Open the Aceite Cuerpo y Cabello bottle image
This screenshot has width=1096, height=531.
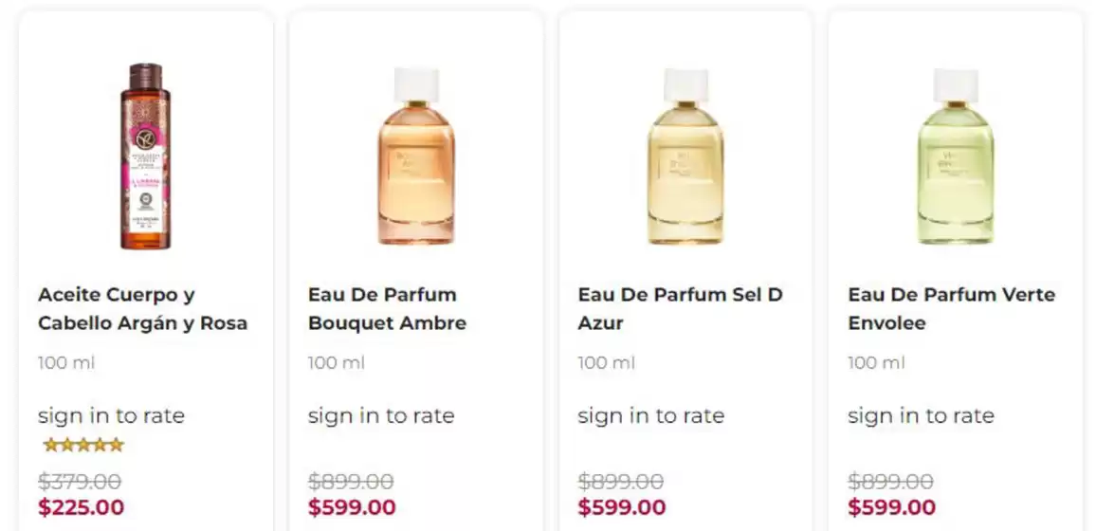coord(144,156)
